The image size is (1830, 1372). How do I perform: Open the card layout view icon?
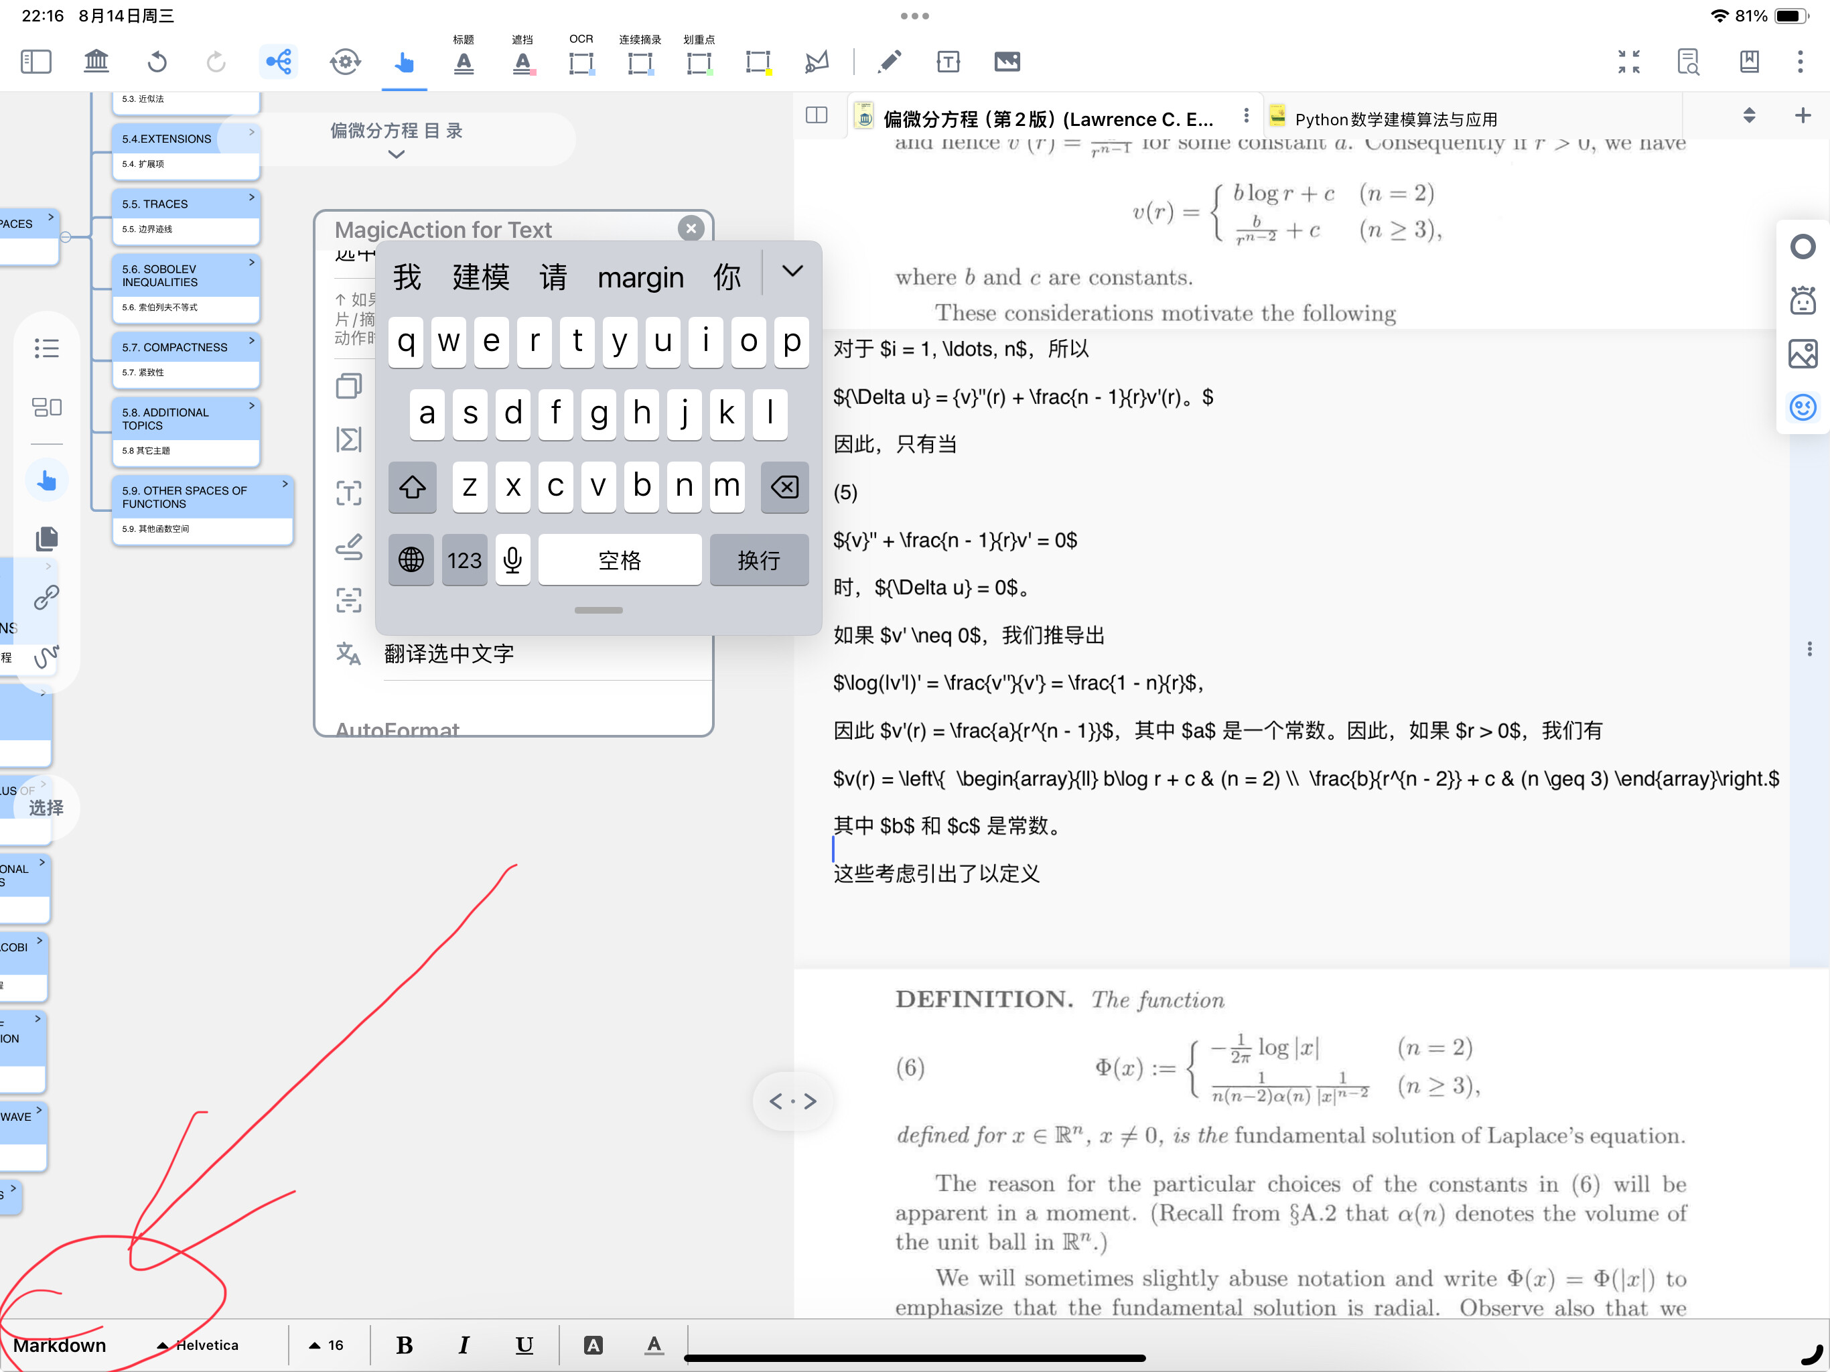point(47,406)
